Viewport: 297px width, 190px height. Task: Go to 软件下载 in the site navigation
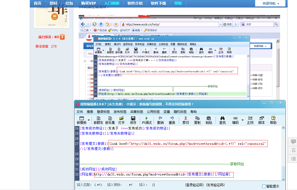pyautogui.click(x=158, y=3)
